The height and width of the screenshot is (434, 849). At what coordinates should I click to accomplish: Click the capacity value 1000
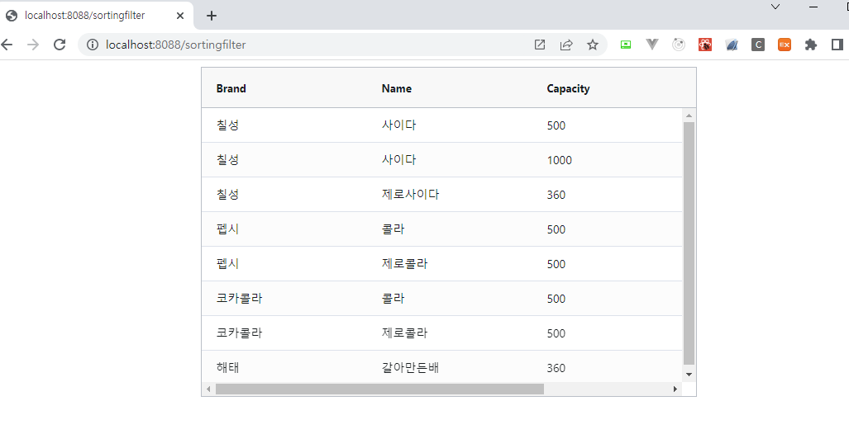coord(560,160)
